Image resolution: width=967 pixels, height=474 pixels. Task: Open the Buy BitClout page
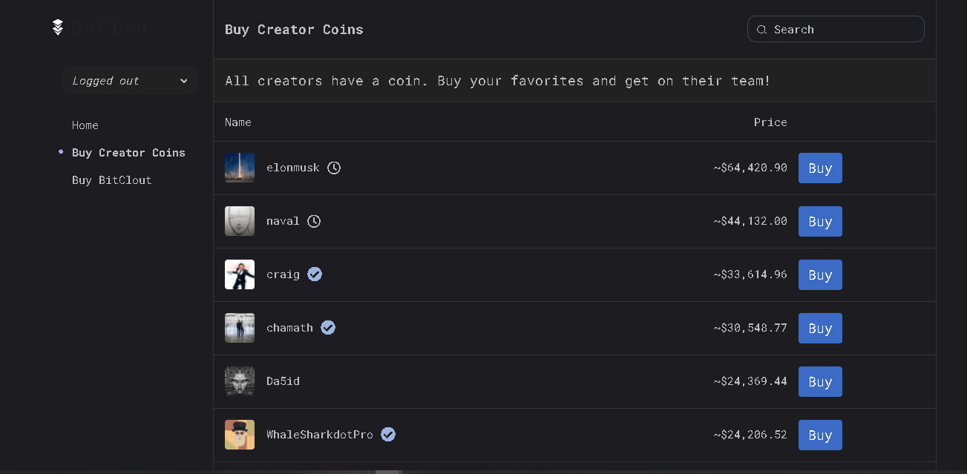[x=111, y=180]
